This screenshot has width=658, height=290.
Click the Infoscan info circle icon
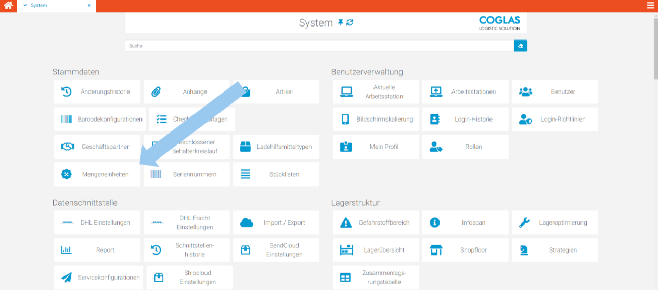click(435, 223)
